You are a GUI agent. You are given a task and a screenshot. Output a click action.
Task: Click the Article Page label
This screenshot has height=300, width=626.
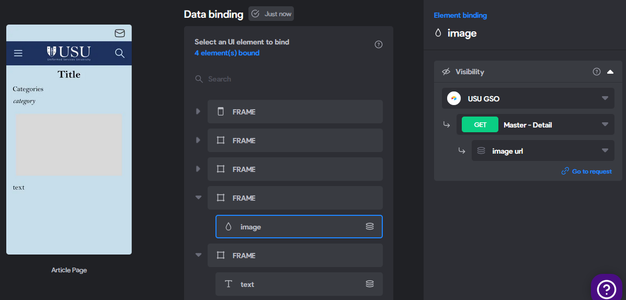click(x=69, y=270)
